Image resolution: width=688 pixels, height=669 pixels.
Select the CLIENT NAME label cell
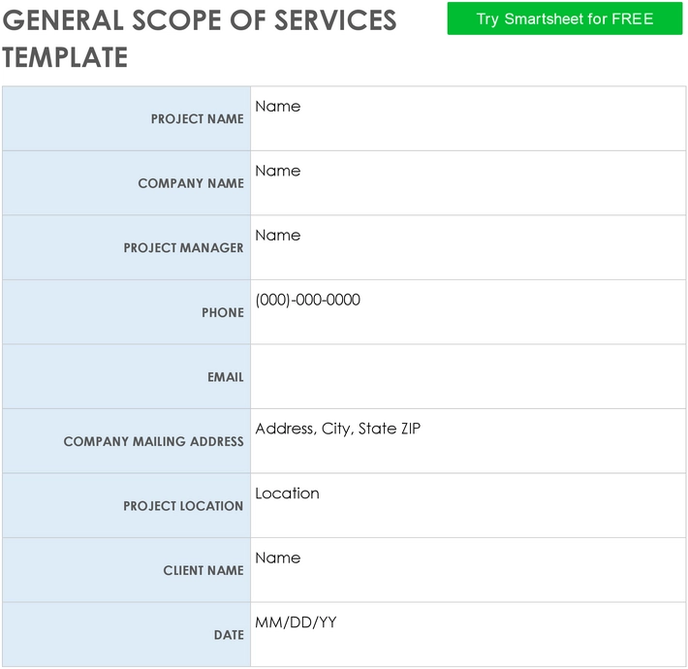click(x=127, y=570)
